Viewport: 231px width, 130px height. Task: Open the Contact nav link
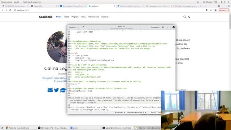pyautogui.click(x=105, y=17)
